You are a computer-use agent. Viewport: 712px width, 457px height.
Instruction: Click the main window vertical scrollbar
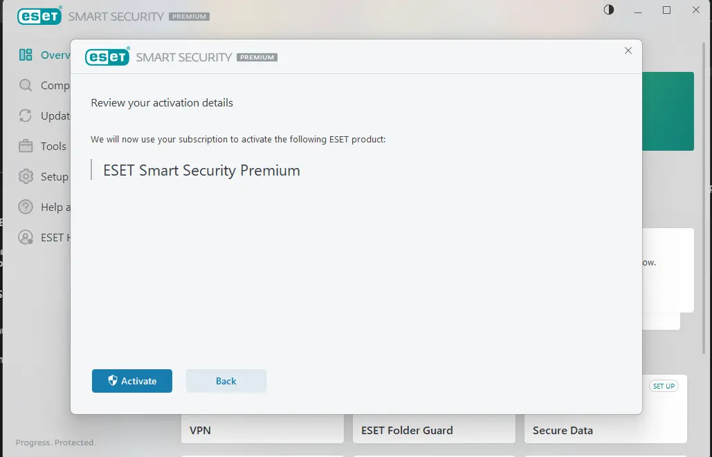tap(704, 198)
